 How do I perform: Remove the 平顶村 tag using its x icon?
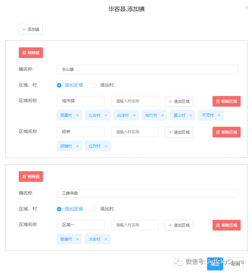pos(219,115)
